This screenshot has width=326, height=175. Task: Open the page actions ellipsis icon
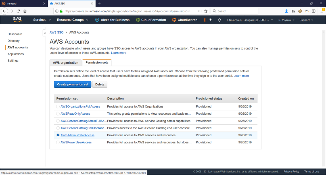tap(200, 11)
